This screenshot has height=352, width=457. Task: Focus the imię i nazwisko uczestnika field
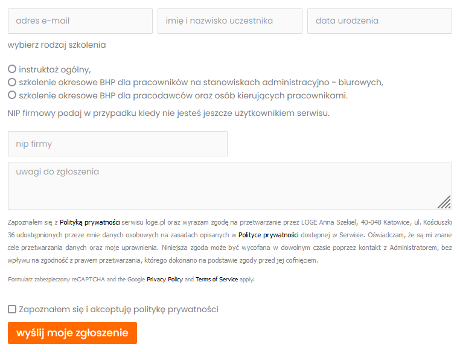[x=229, y=21]
